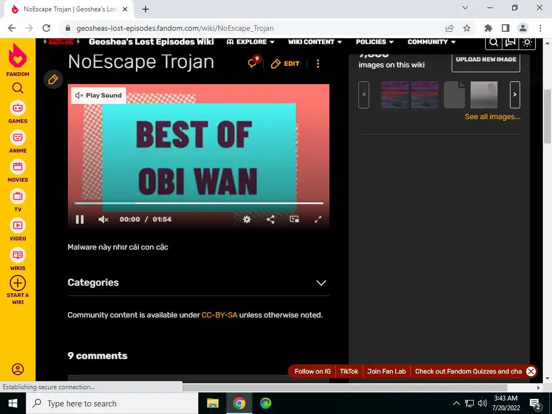Open the comments bubble icon with 9 badge
The height and width of the screenshot is (414, 552).
pyautogui.click(x=253, y=63)
